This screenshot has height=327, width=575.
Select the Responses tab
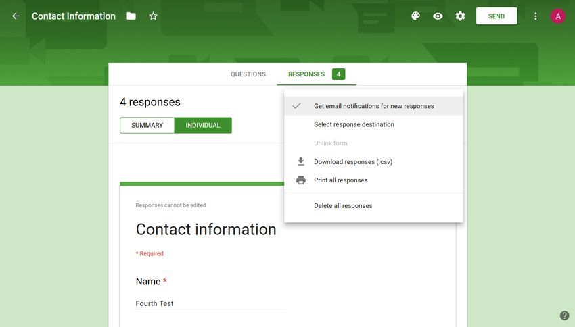click(x=306, y=74)
